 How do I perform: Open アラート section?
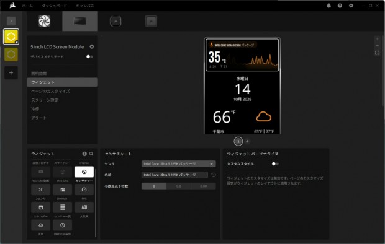62,118
